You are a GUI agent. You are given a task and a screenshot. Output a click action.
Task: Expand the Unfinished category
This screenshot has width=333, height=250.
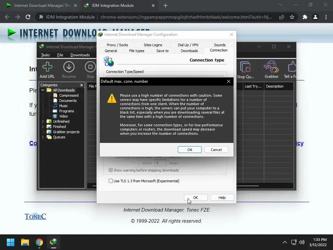[x=43, y=121]
